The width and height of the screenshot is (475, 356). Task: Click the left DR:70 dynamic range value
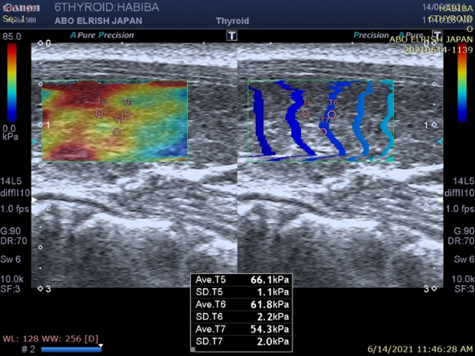[14, 241]
